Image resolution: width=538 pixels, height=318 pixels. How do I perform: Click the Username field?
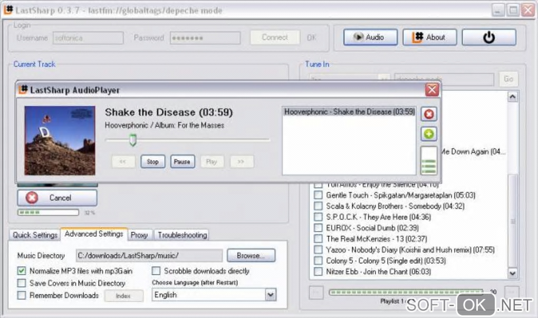(88, 38)
